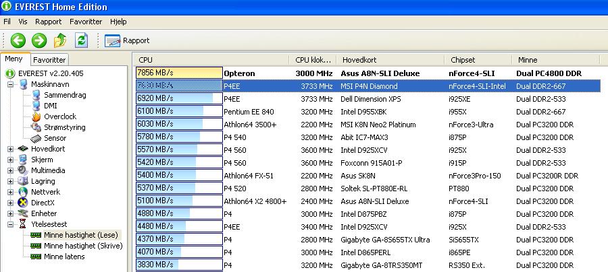608x272 pixels.
Task: Select the Dell Dimension XPS row
Action: (x=368, y=98)
